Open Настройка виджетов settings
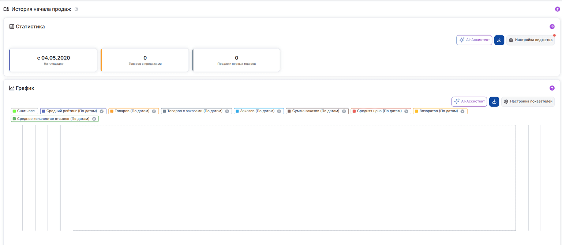562x245 pixels. coord(531,40)
